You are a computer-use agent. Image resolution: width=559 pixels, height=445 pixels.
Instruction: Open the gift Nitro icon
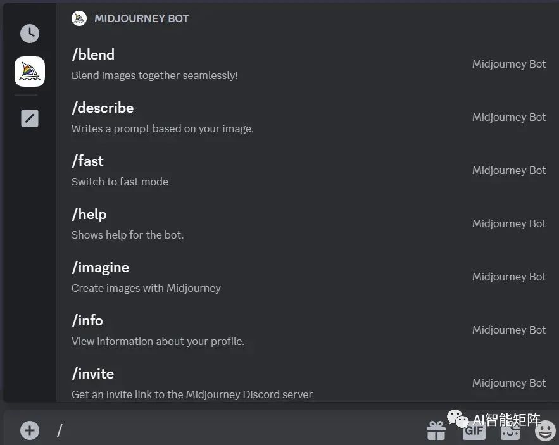tap(436, 430)
